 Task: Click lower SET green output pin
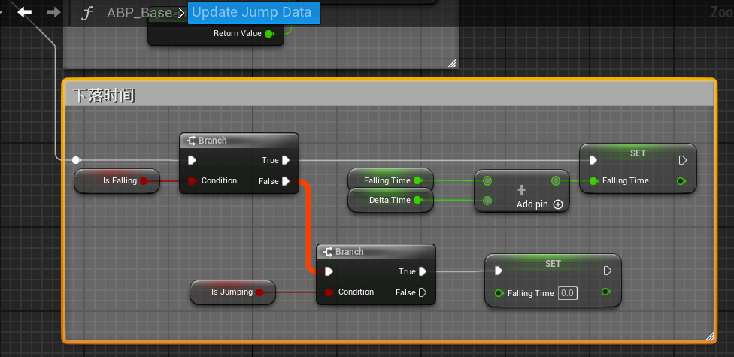(605, 292)
